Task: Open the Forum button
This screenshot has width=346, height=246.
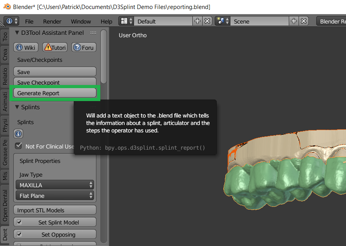Action: tap(84, 47)
